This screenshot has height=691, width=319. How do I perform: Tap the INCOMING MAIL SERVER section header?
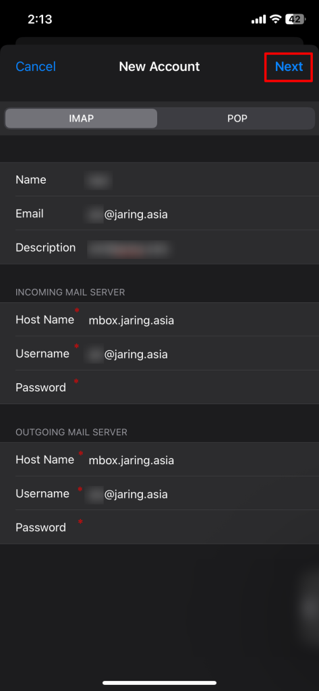[x=70, y=292]
